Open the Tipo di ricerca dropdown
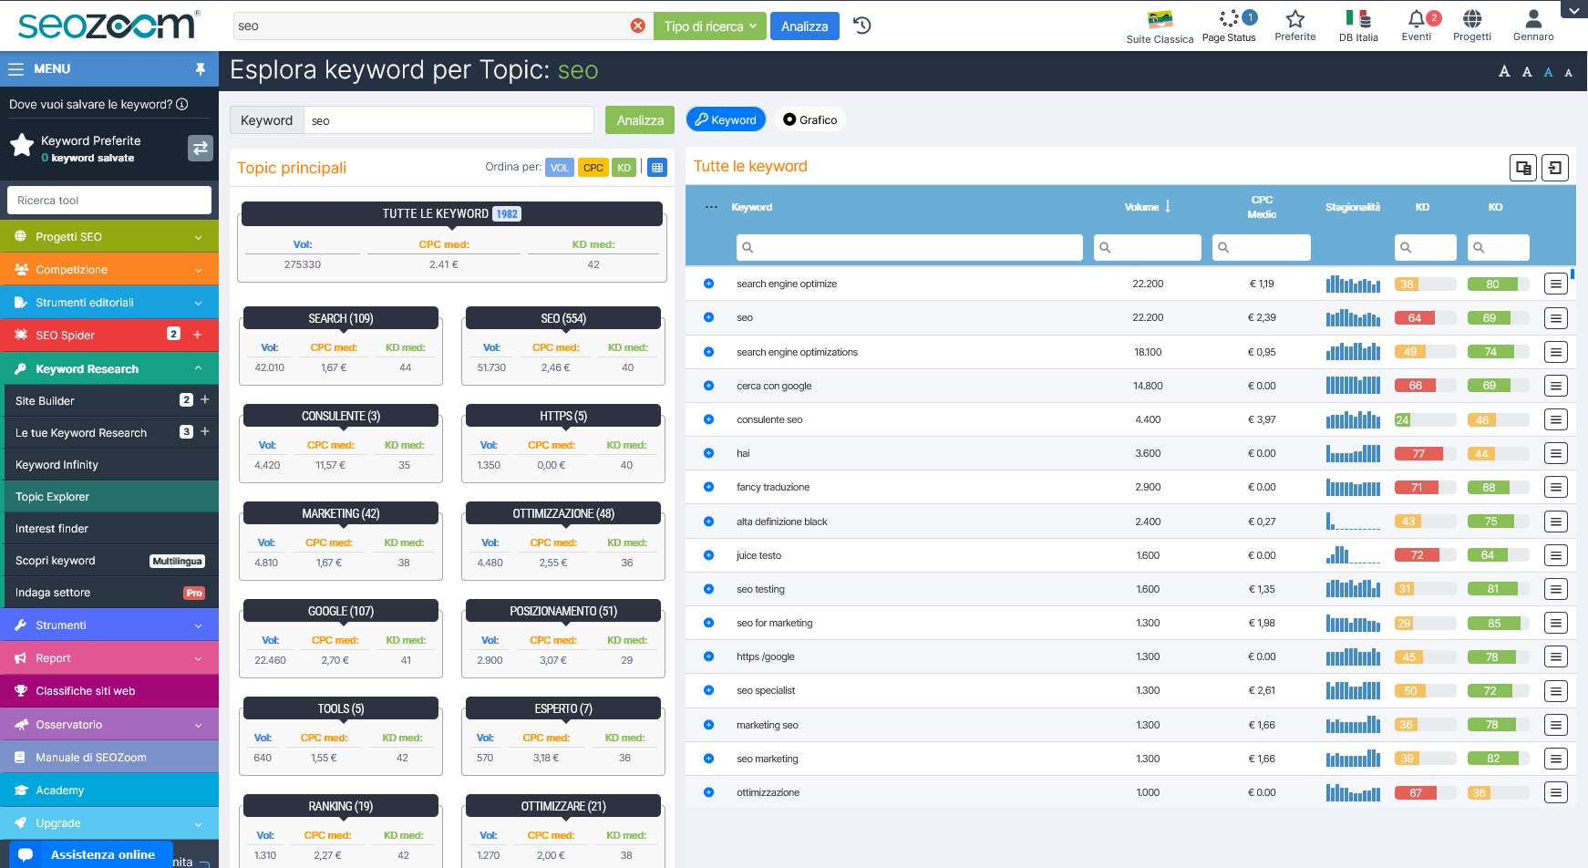Screen dimensions: 1588x868 click(710, 26)
